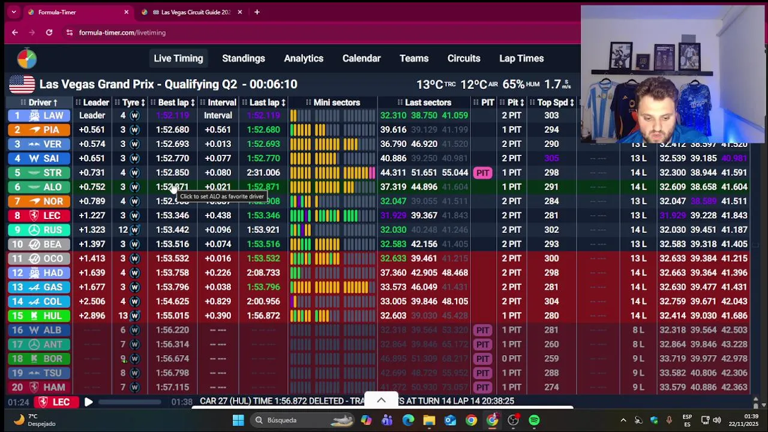The height and width of the screenshot is (432, 768).
Task: Click the Formula-Timer logo icon
Action: [x=26, y=59]
